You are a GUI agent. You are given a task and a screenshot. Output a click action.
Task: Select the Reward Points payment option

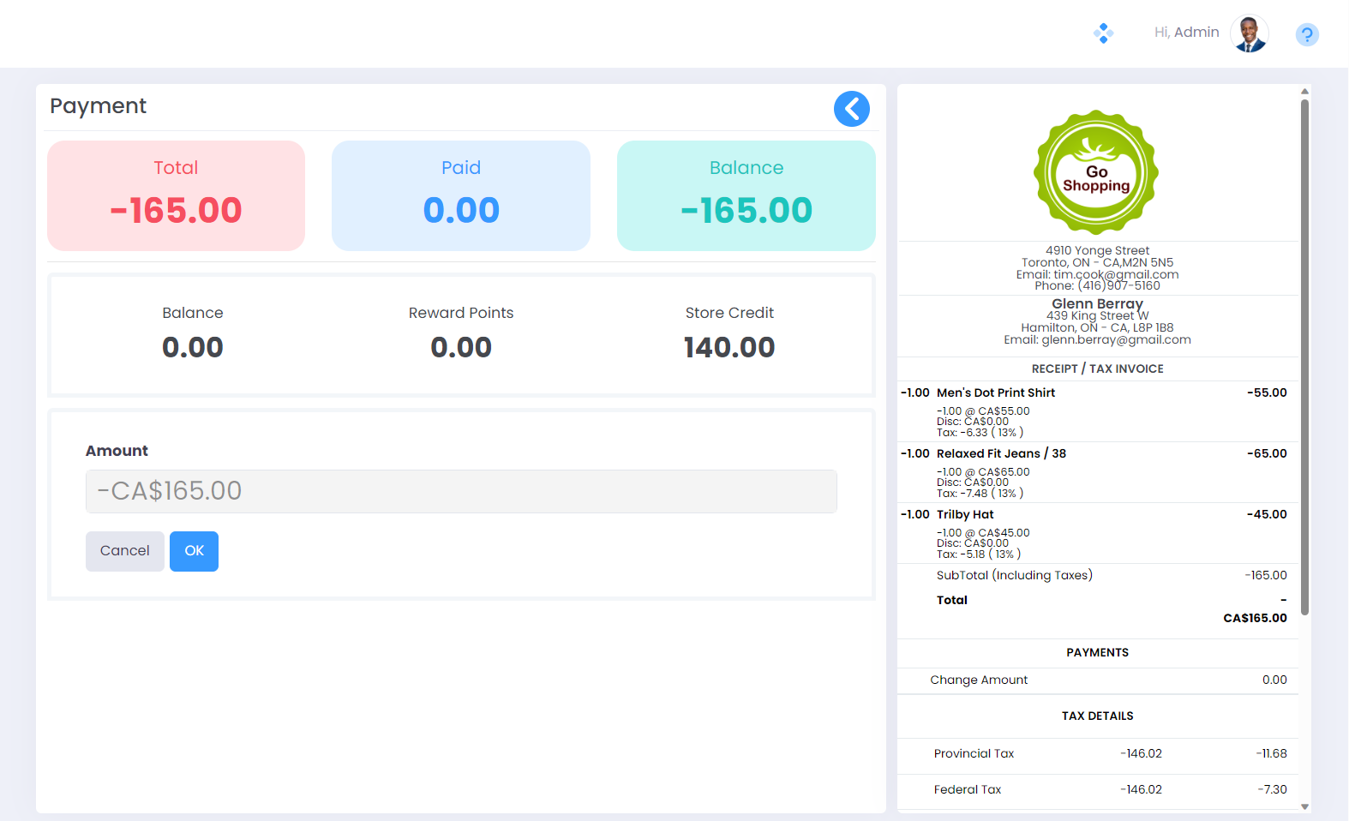[x=461, y=333]
